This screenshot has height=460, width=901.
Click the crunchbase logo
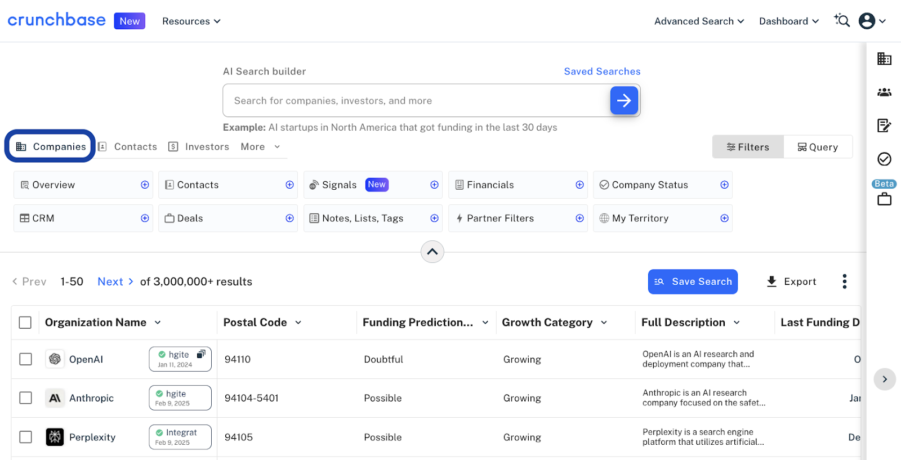(56, 20)
